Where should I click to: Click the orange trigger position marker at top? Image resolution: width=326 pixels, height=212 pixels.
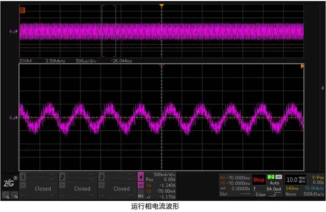(161, 5)
